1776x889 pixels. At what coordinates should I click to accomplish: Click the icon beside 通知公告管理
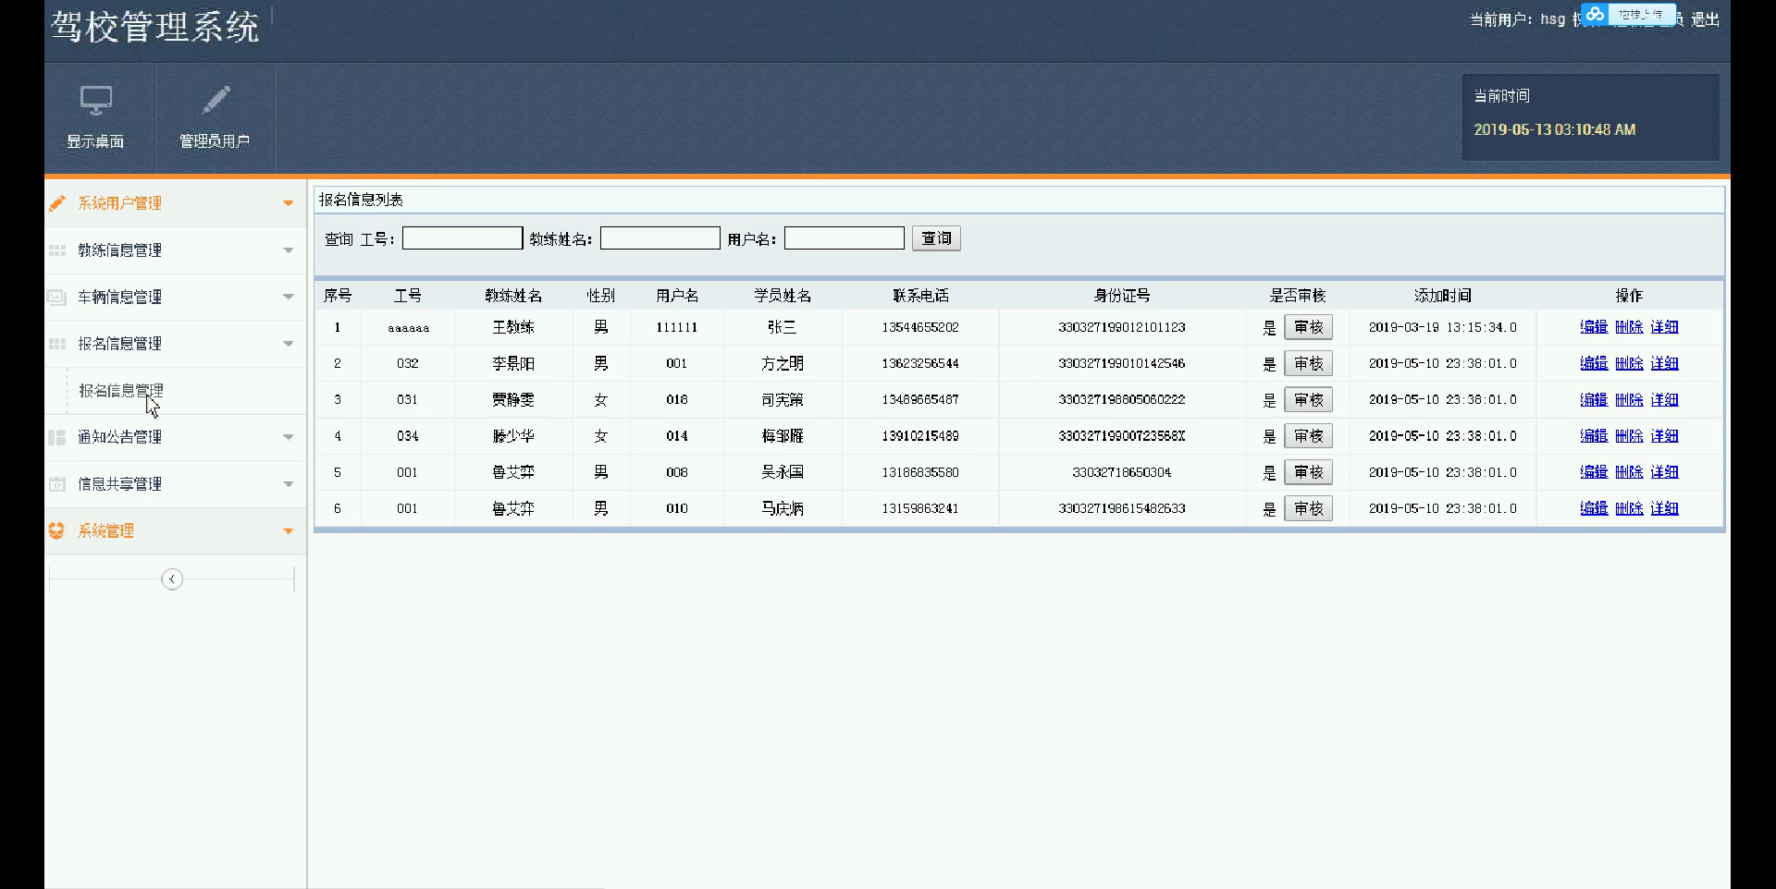(x=57, y=437)
